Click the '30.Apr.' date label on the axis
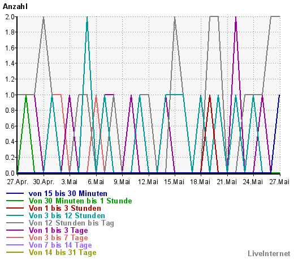Screen dimensions: 294x259 click(x=44, y=182)
